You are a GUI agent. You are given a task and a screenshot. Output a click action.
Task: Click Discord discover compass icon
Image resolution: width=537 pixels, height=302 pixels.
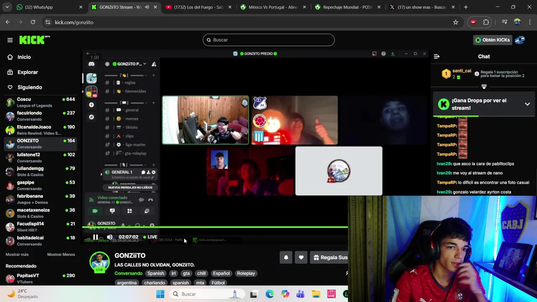coord(91,117)
